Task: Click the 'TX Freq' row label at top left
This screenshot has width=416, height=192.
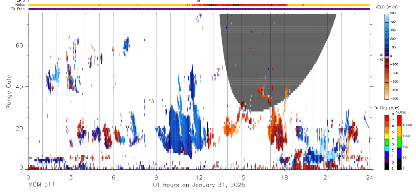Action: tap(18, 9)
